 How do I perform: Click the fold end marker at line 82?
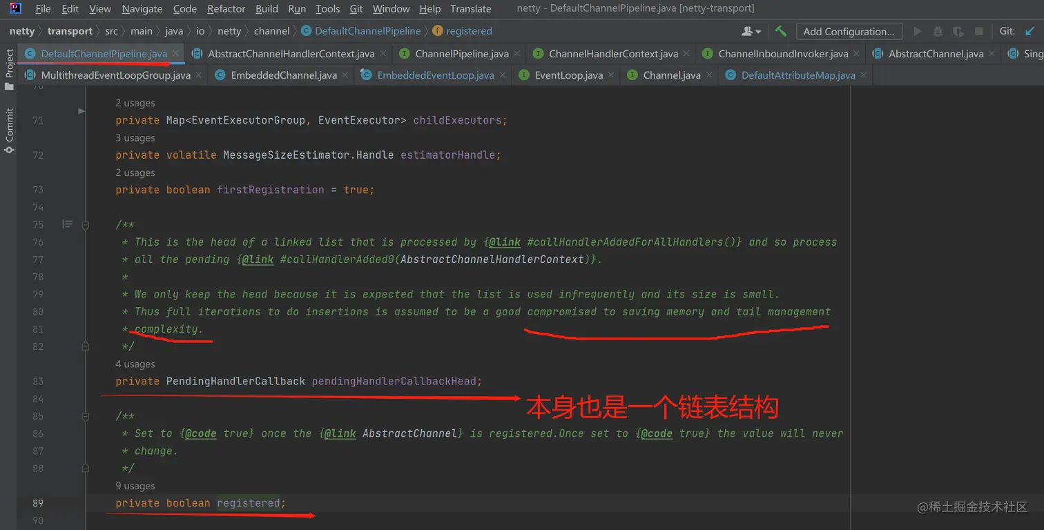point(86,346)
